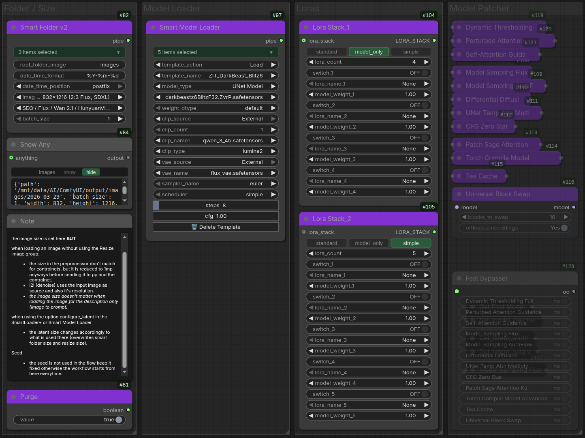Screen dimensions: 585x438
Task: Click the steps slider in Smart Model Loader
Action: tap(216, 206)
